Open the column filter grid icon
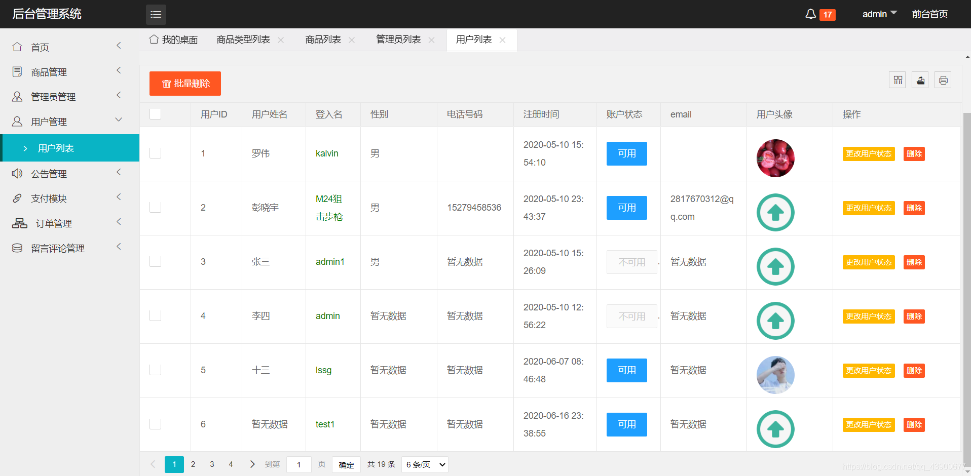 tap(898, 80)
